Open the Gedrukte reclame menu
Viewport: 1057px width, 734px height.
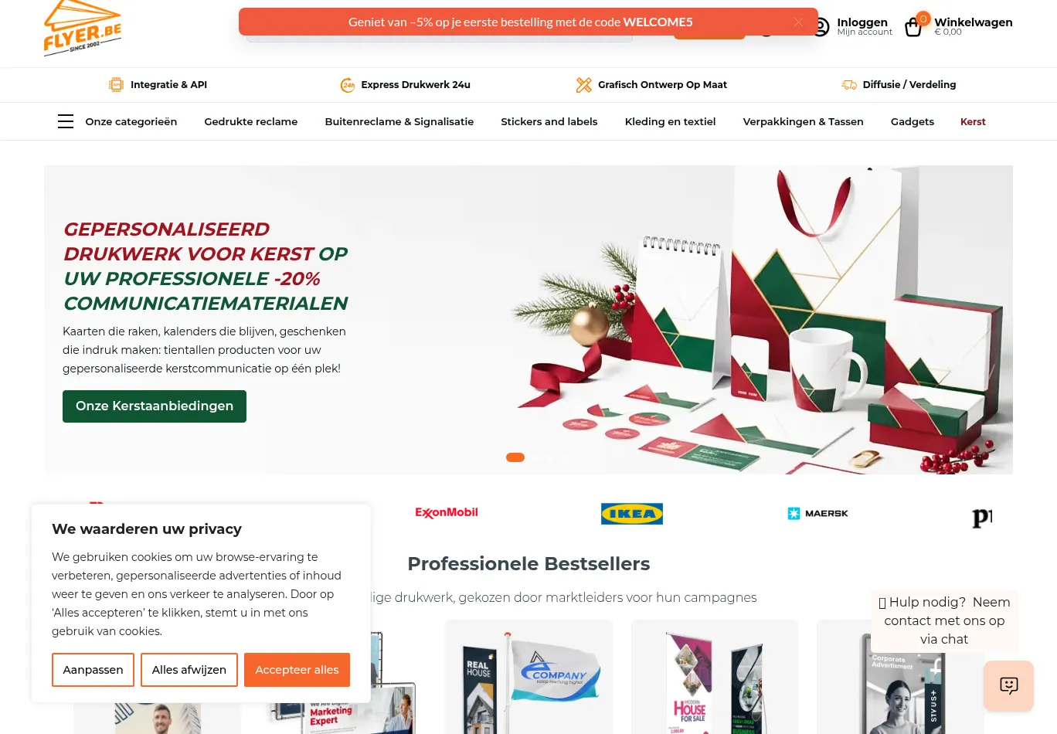point(251,121)
